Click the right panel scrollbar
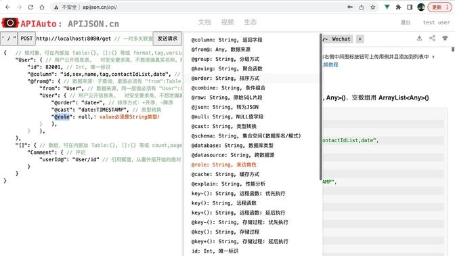Screen dimensions: 455x256 [x=453, y=49]
